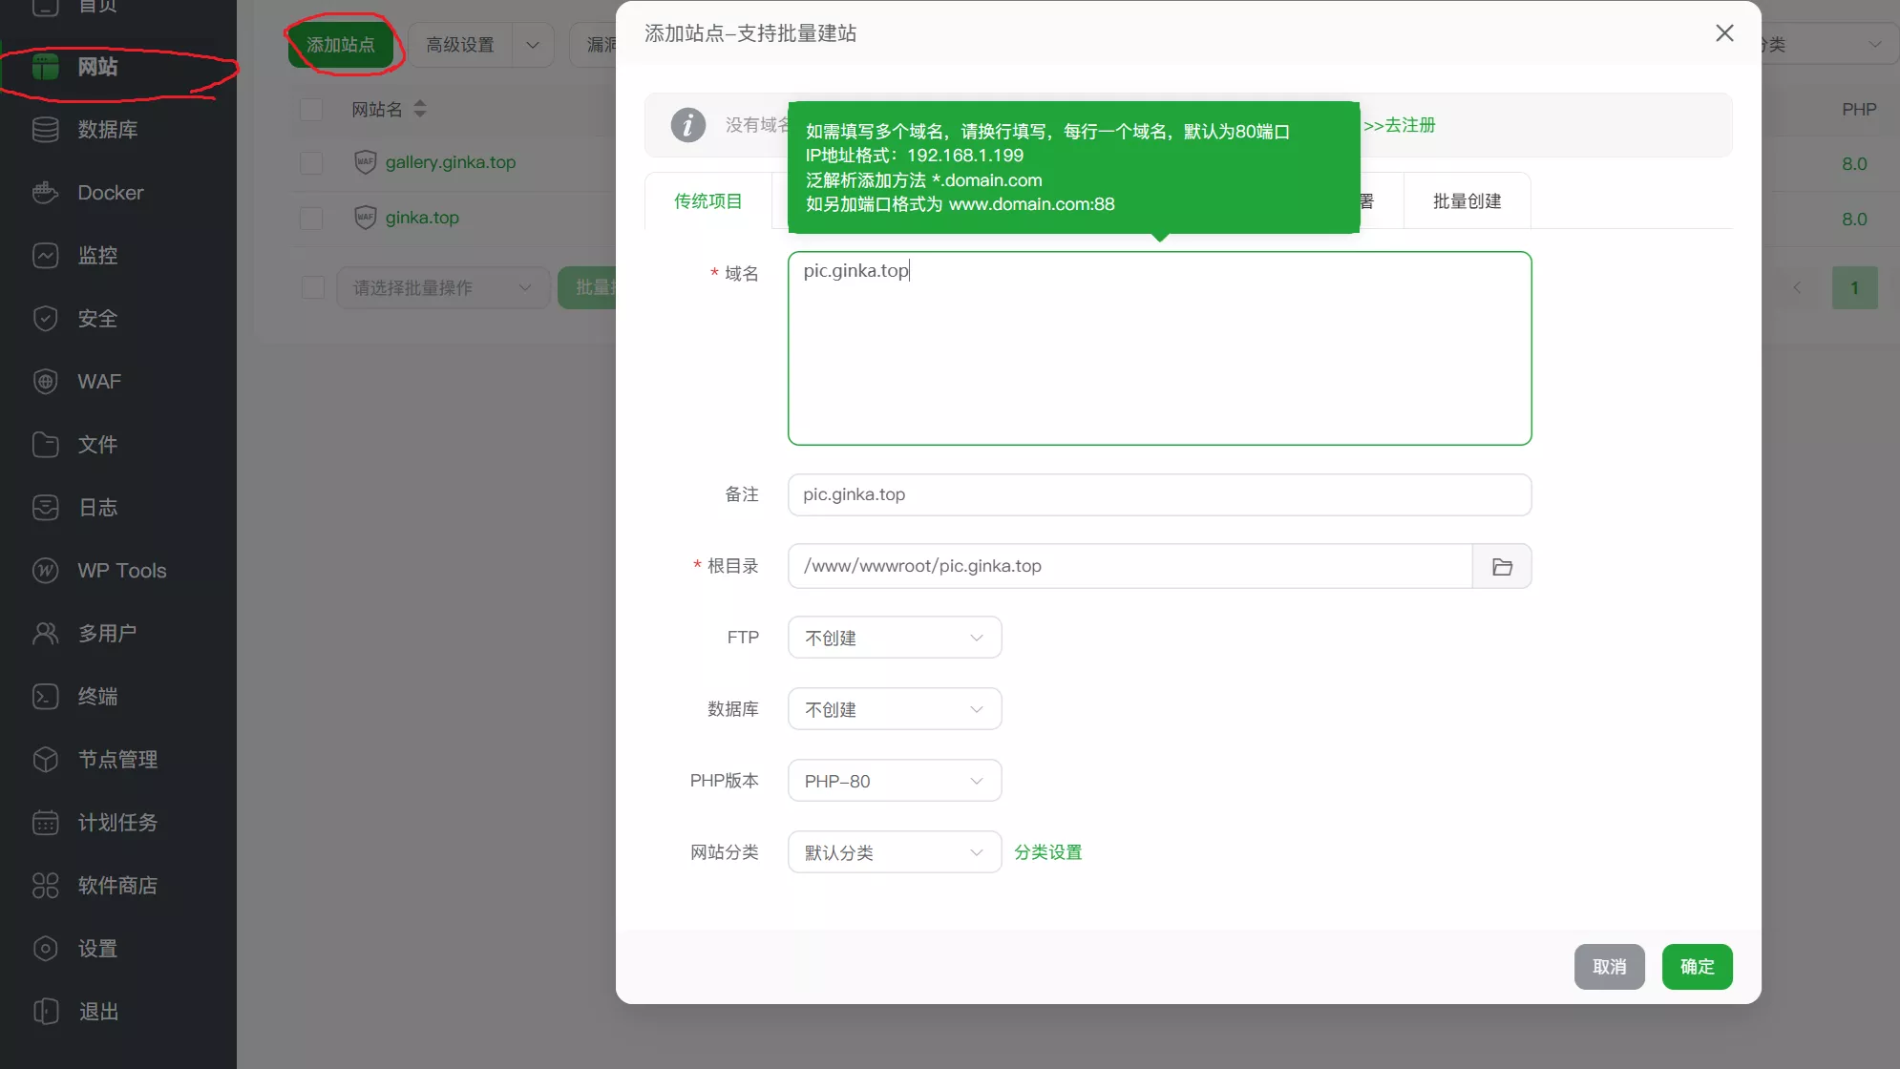Screen dimensions: 1900x1069
Task: Click the 分类设置 link
Action: [x=1047, y=852]
